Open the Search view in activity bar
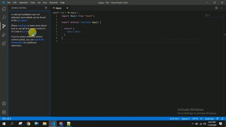The width and height of the screenshot is (226, 127). [4, 17]
